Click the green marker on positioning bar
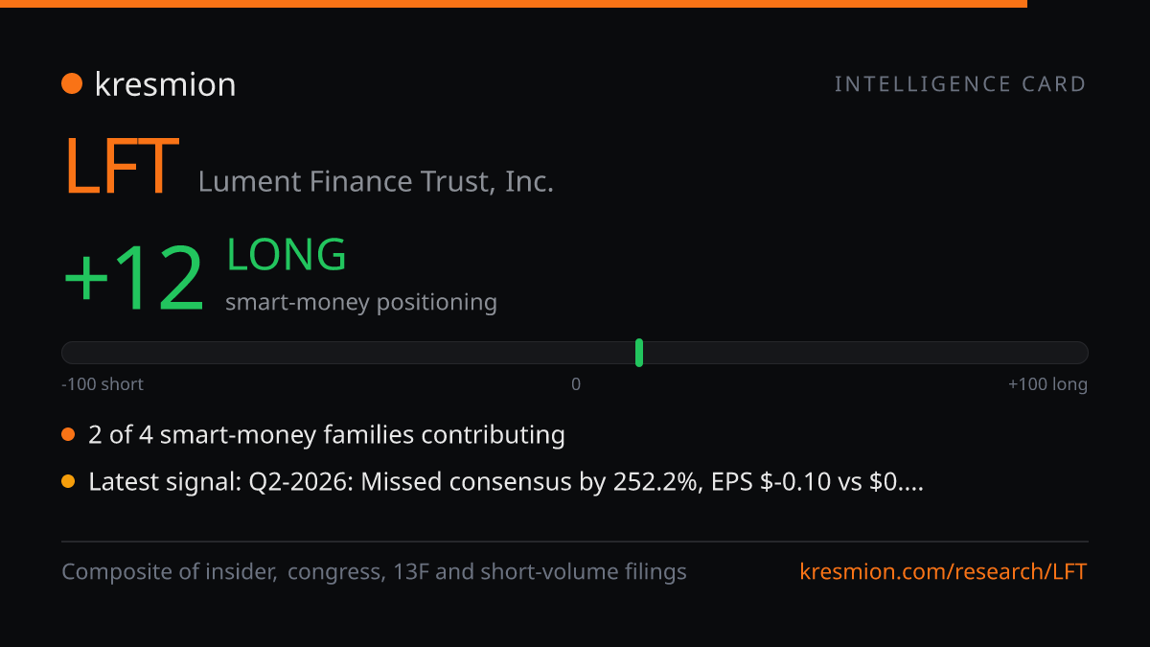The height and width of the screenshot is (647, 1150). (639, 353)
